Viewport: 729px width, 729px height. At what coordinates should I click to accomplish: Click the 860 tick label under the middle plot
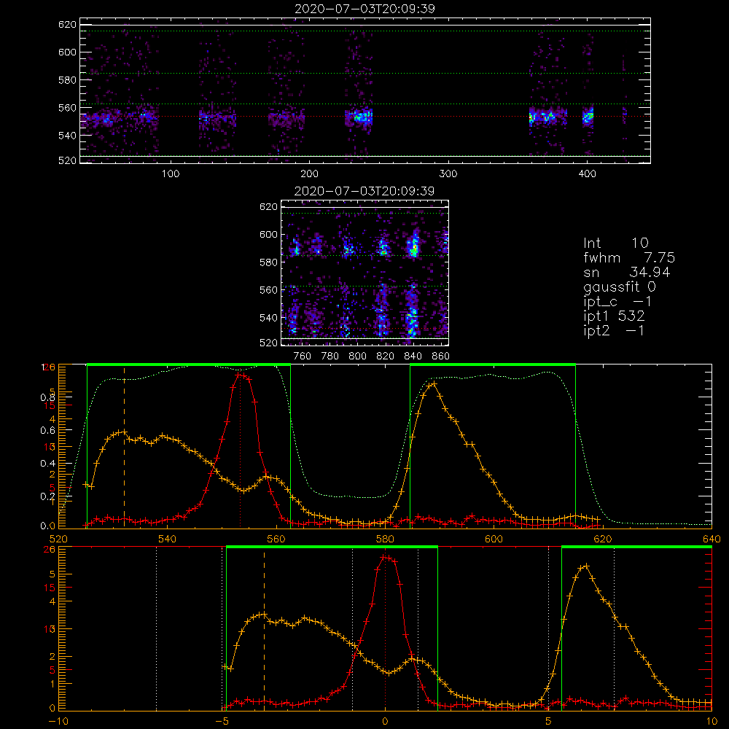(x=441, y=356)
